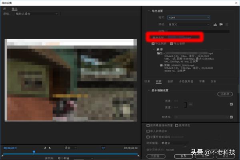Enable the 使用预览 checkbox

coord(177,125)
